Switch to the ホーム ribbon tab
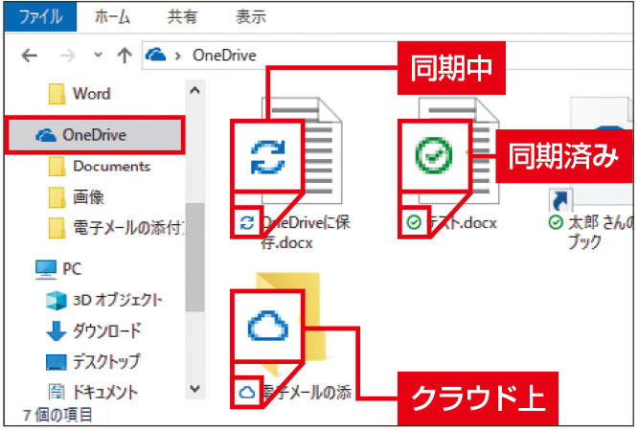Screen dimensions: 638x431 tap(112, 17)
